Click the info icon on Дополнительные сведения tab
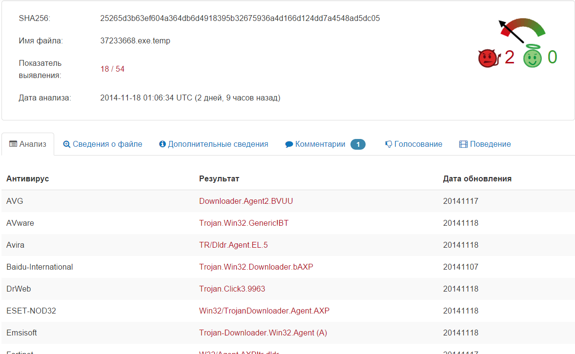575x354 pixels. pos(162,144)
